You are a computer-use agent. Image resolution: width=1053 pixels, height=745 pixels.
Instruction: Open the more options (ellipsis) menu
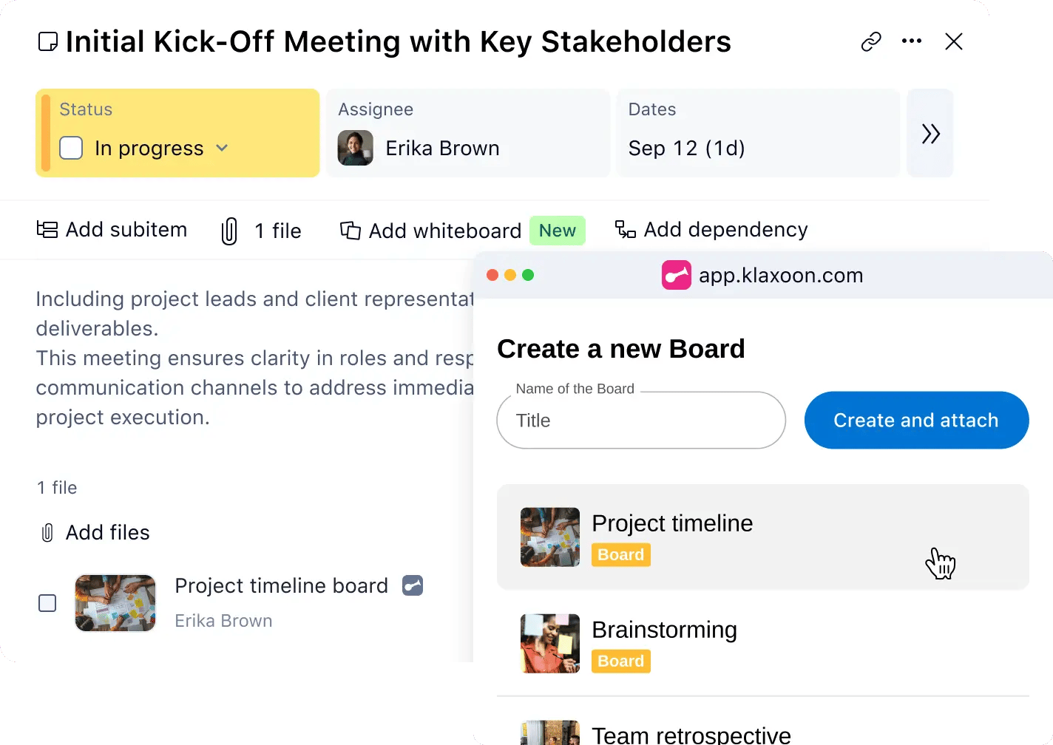[912, 41]
